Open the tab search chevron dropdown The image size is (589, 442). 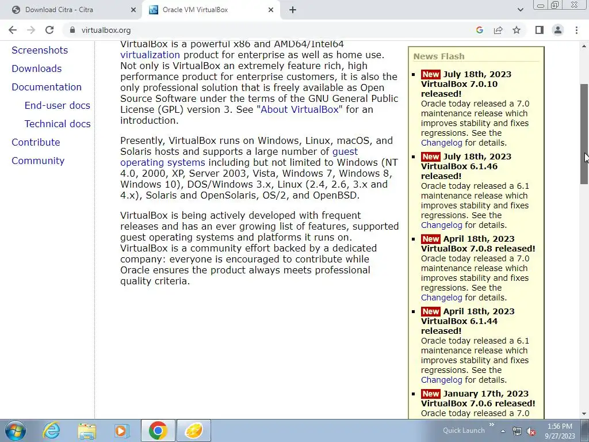click(520, 10)
